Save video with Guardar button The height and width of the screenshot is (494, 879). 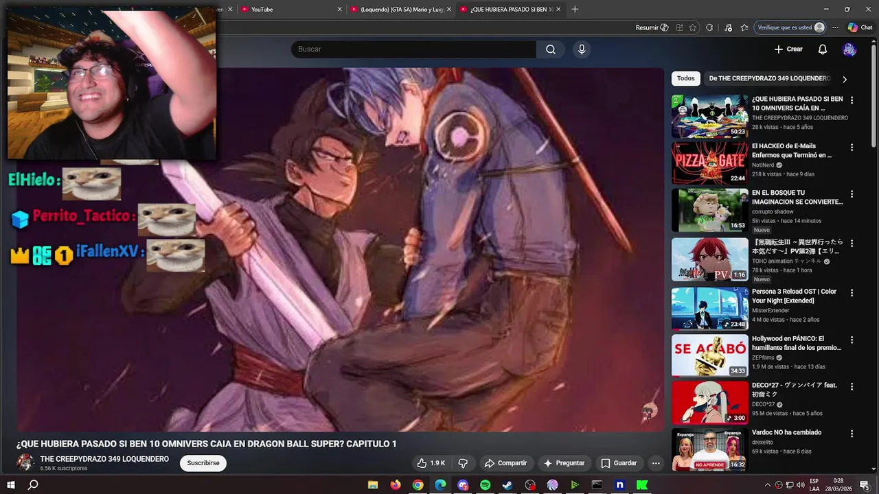(619, 463)
